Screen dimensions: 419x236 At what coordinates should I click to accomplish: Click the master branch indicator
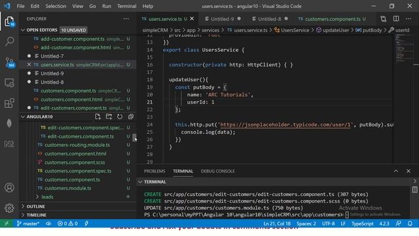tap(28, 224)
